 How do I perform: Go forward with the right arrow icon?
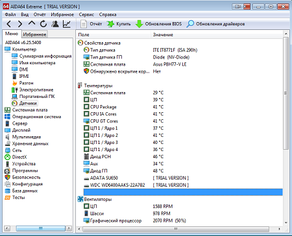20,24
